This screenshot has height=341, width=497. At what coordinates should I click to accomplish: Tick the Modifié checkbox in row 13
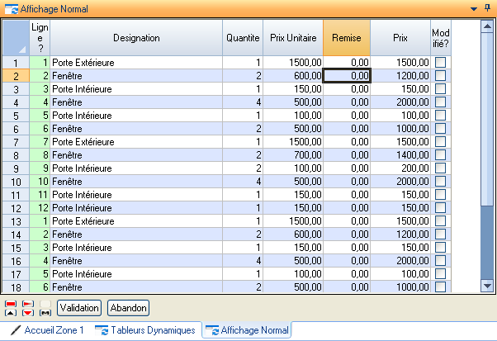point(440,221)
